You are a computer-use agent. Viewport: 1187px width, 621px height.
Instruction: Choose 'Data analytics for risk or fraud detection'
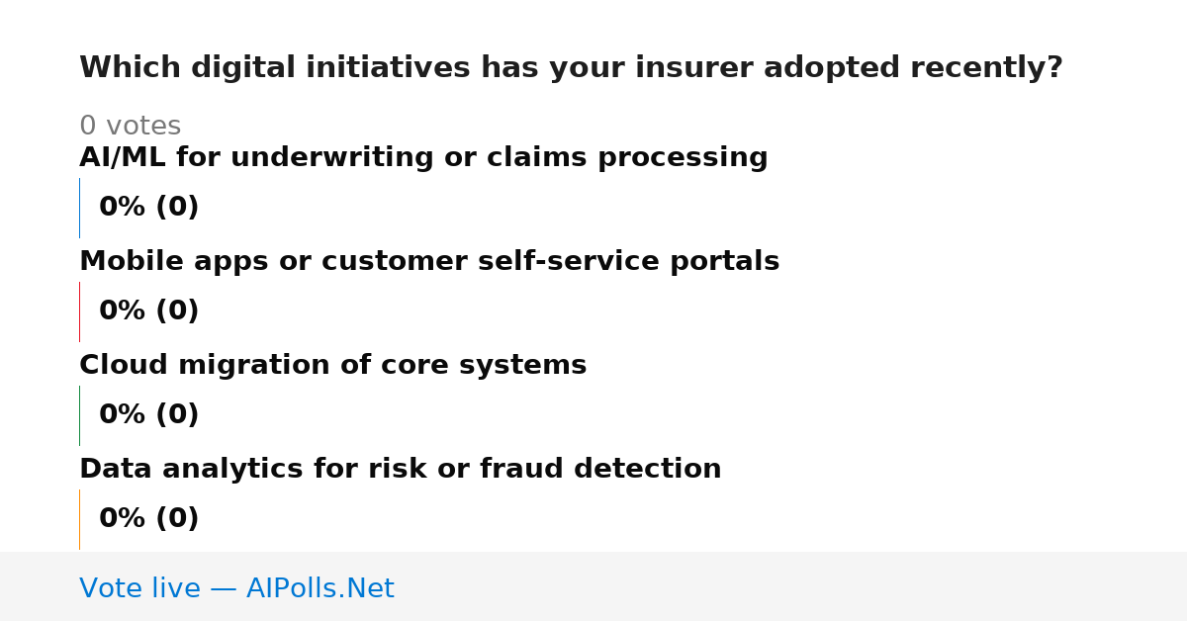click(401, 470)
